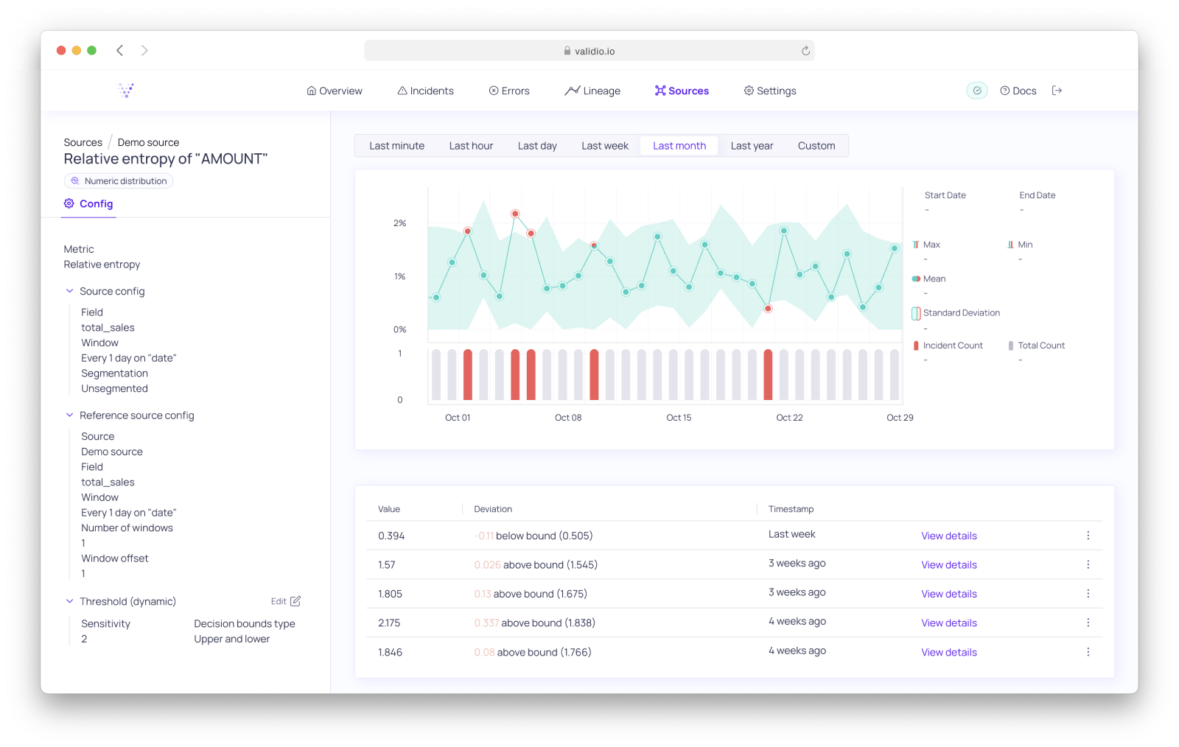
Task: Collapse the Source config section
Action: pos(70,291)
